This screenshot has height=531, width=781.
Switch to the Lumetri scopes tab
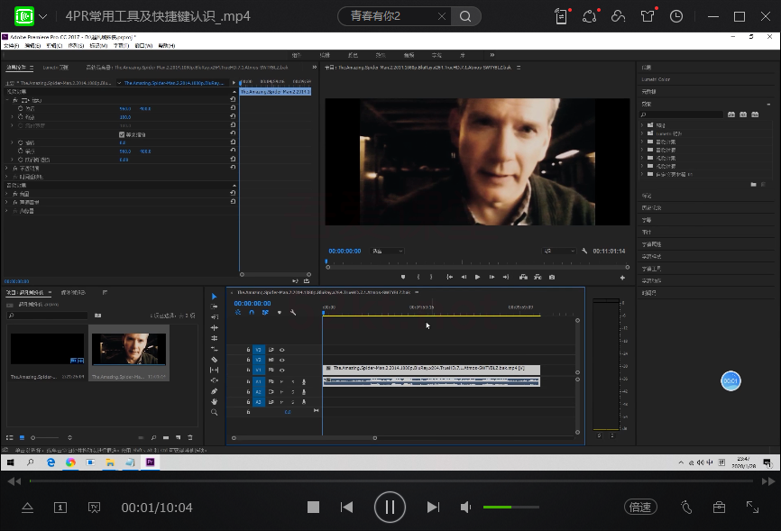(55, 68)
